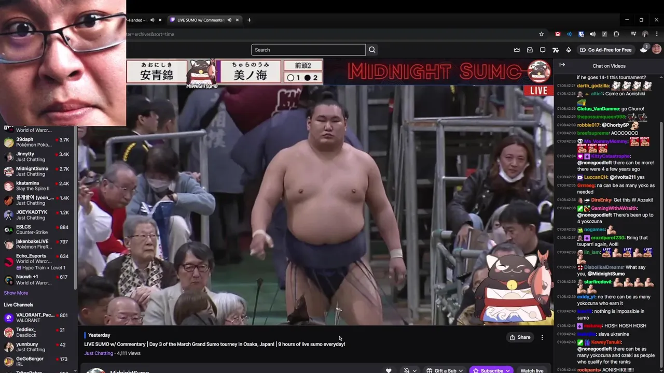Mute the '-Handed' tab audio icon
The image size is (664, 373).
[152, 20]
